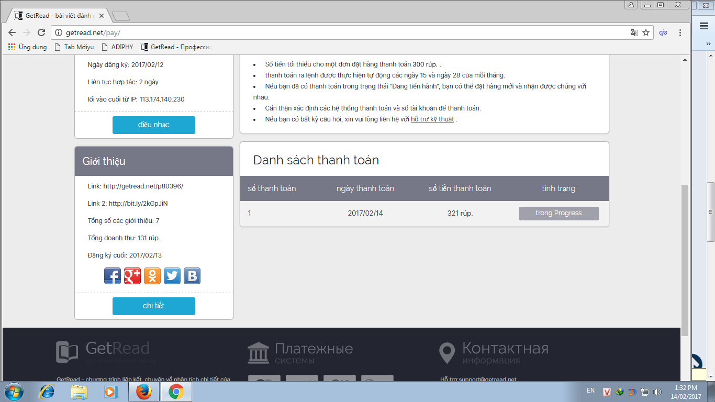Click the 321 rúp. amount cell

[x=460, y=214]
